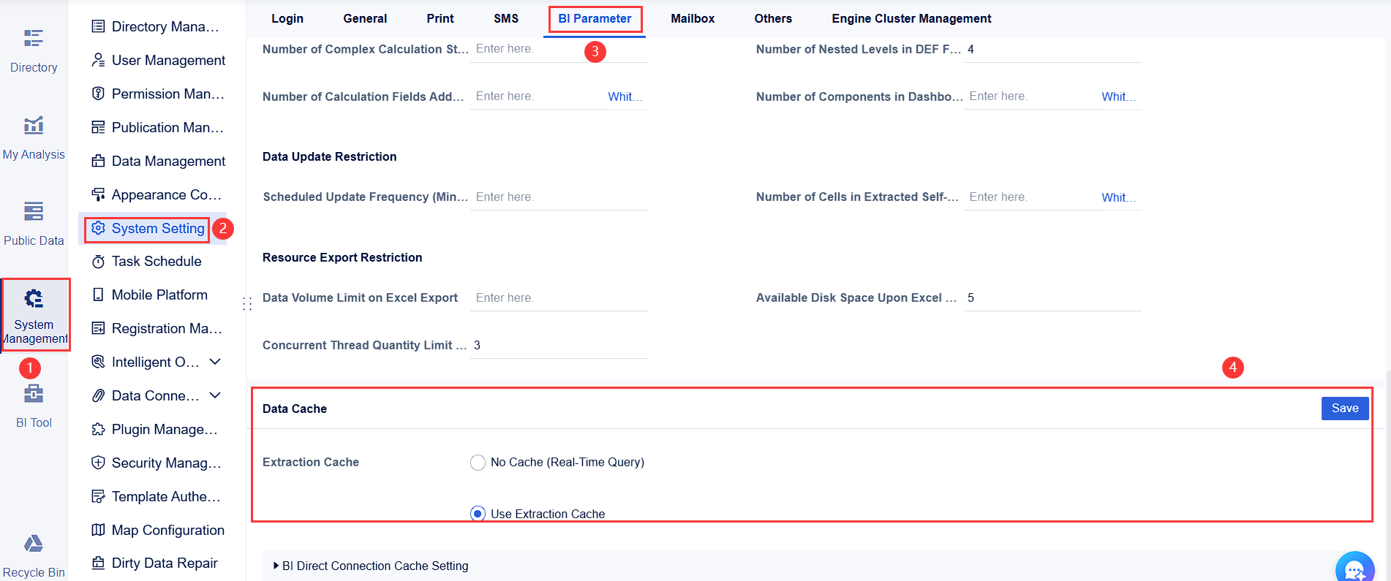Switch to the Mailbox tab

point(693,18)
